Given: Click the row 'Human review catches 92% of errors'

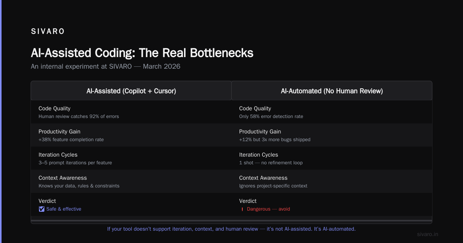Looking at the screenshot, I should point(131,112).
